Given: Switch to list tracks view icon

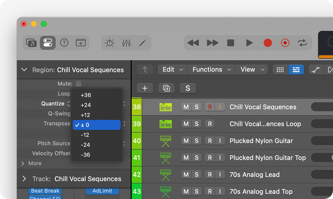Looking at the screenshot, I should (x=296, y=70).
